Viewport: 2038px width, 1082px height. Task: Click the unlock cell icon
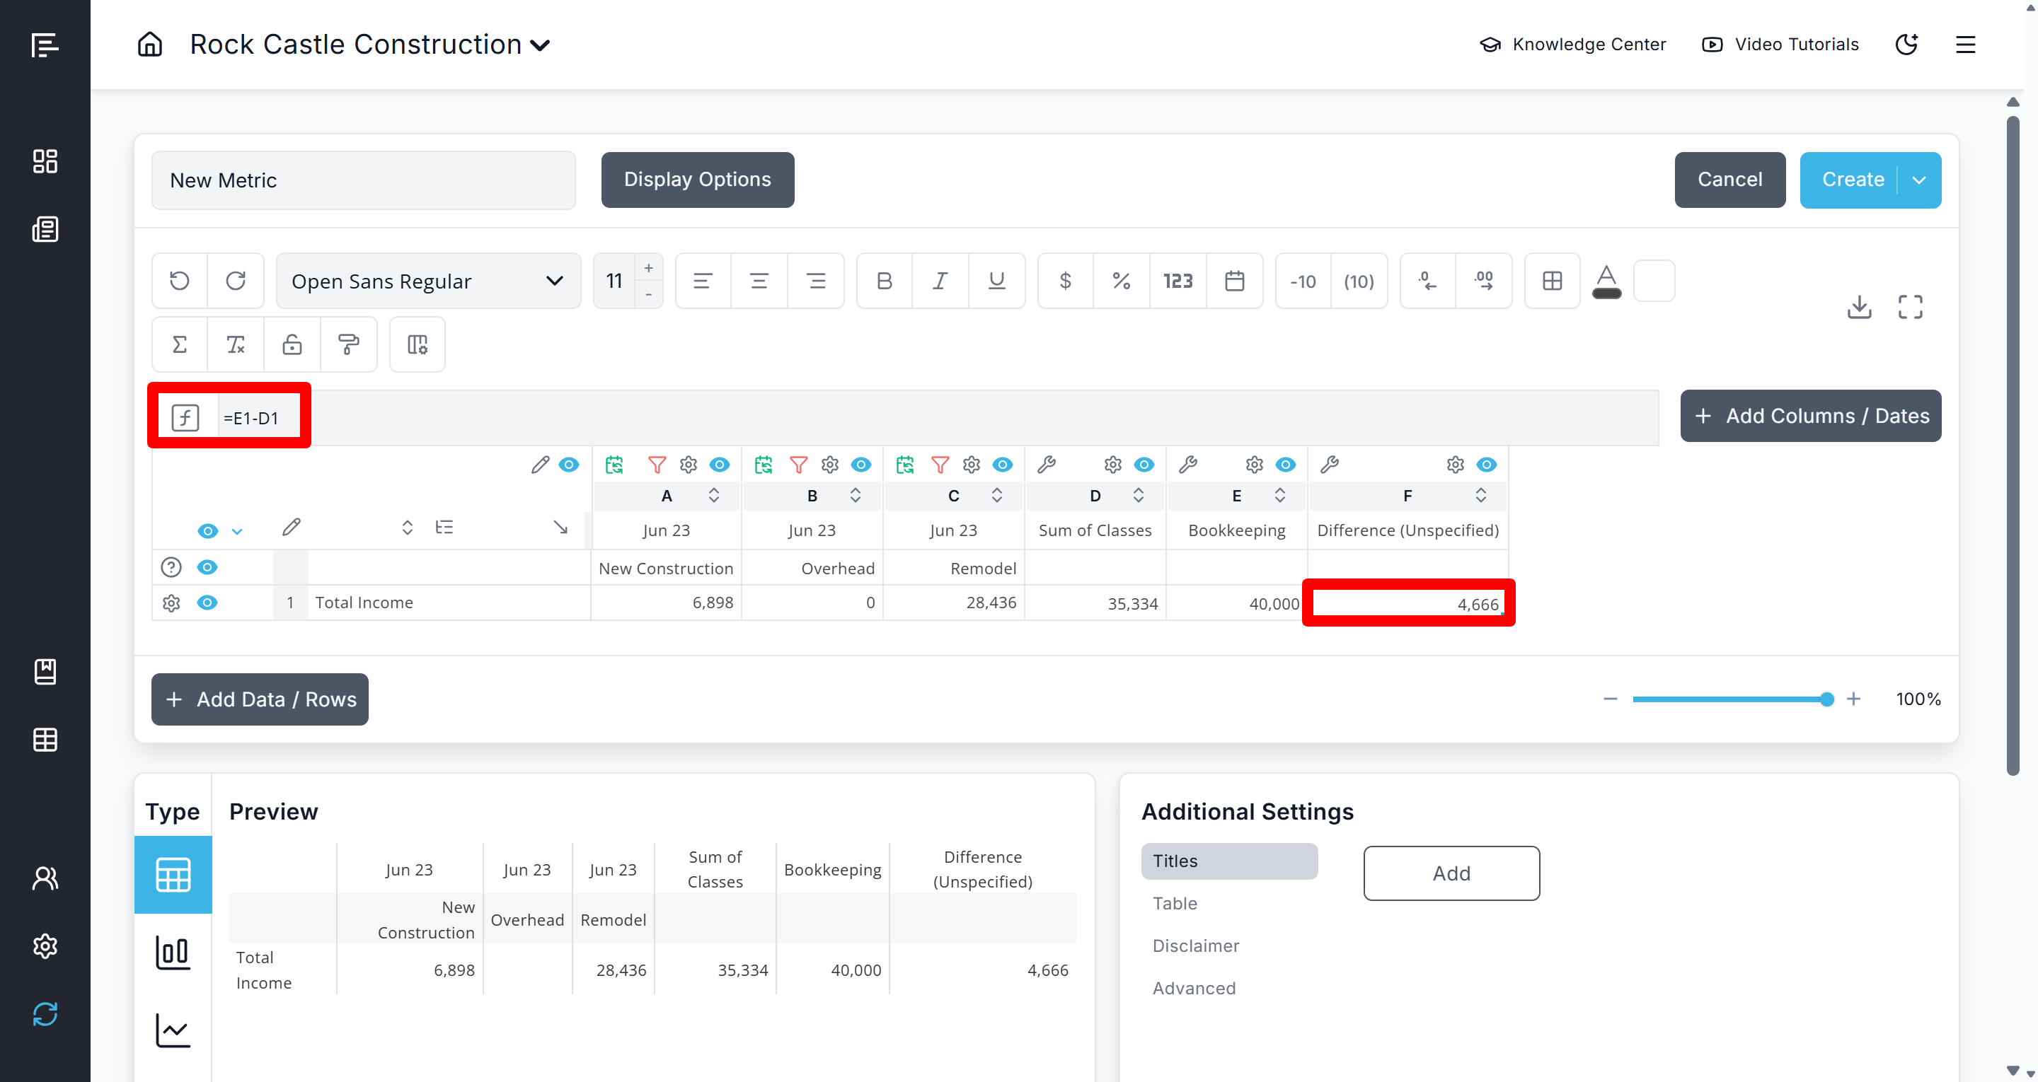pos(292,345)
